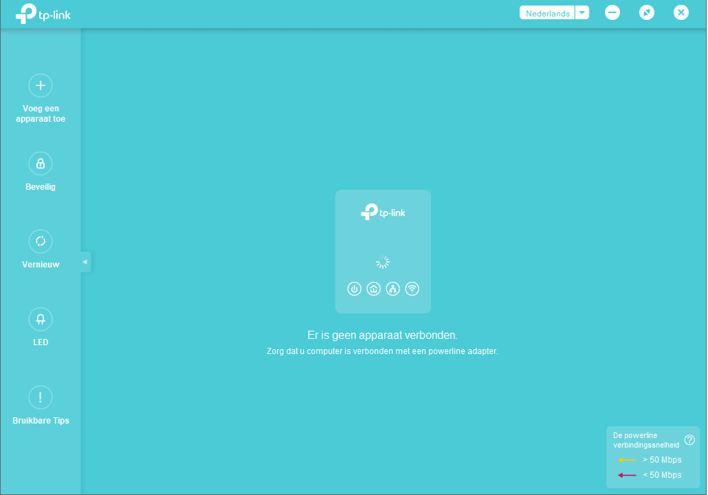Click the plus icon to add a device
The height and width of the screenshot is (495, 708).
41,85
